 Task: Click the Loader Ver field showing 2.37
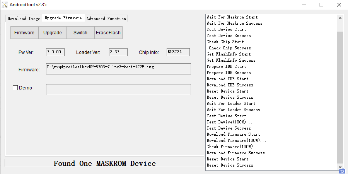pyautogui.click(x=118, y=52)
